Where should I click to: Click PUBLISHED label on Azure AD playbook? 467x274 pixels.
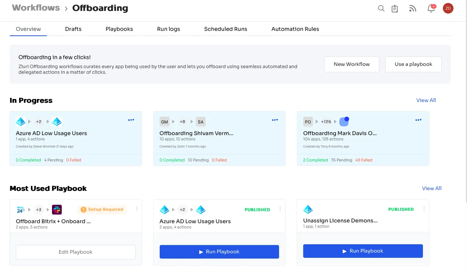[257, 210]
